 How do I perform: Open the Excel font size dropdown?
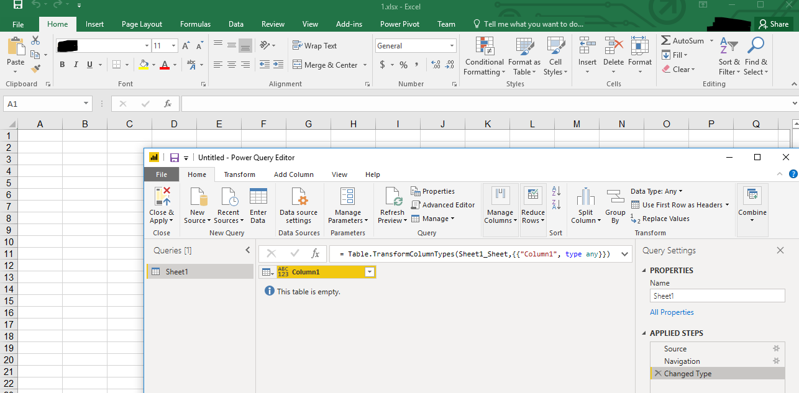[x=173, y=46]
